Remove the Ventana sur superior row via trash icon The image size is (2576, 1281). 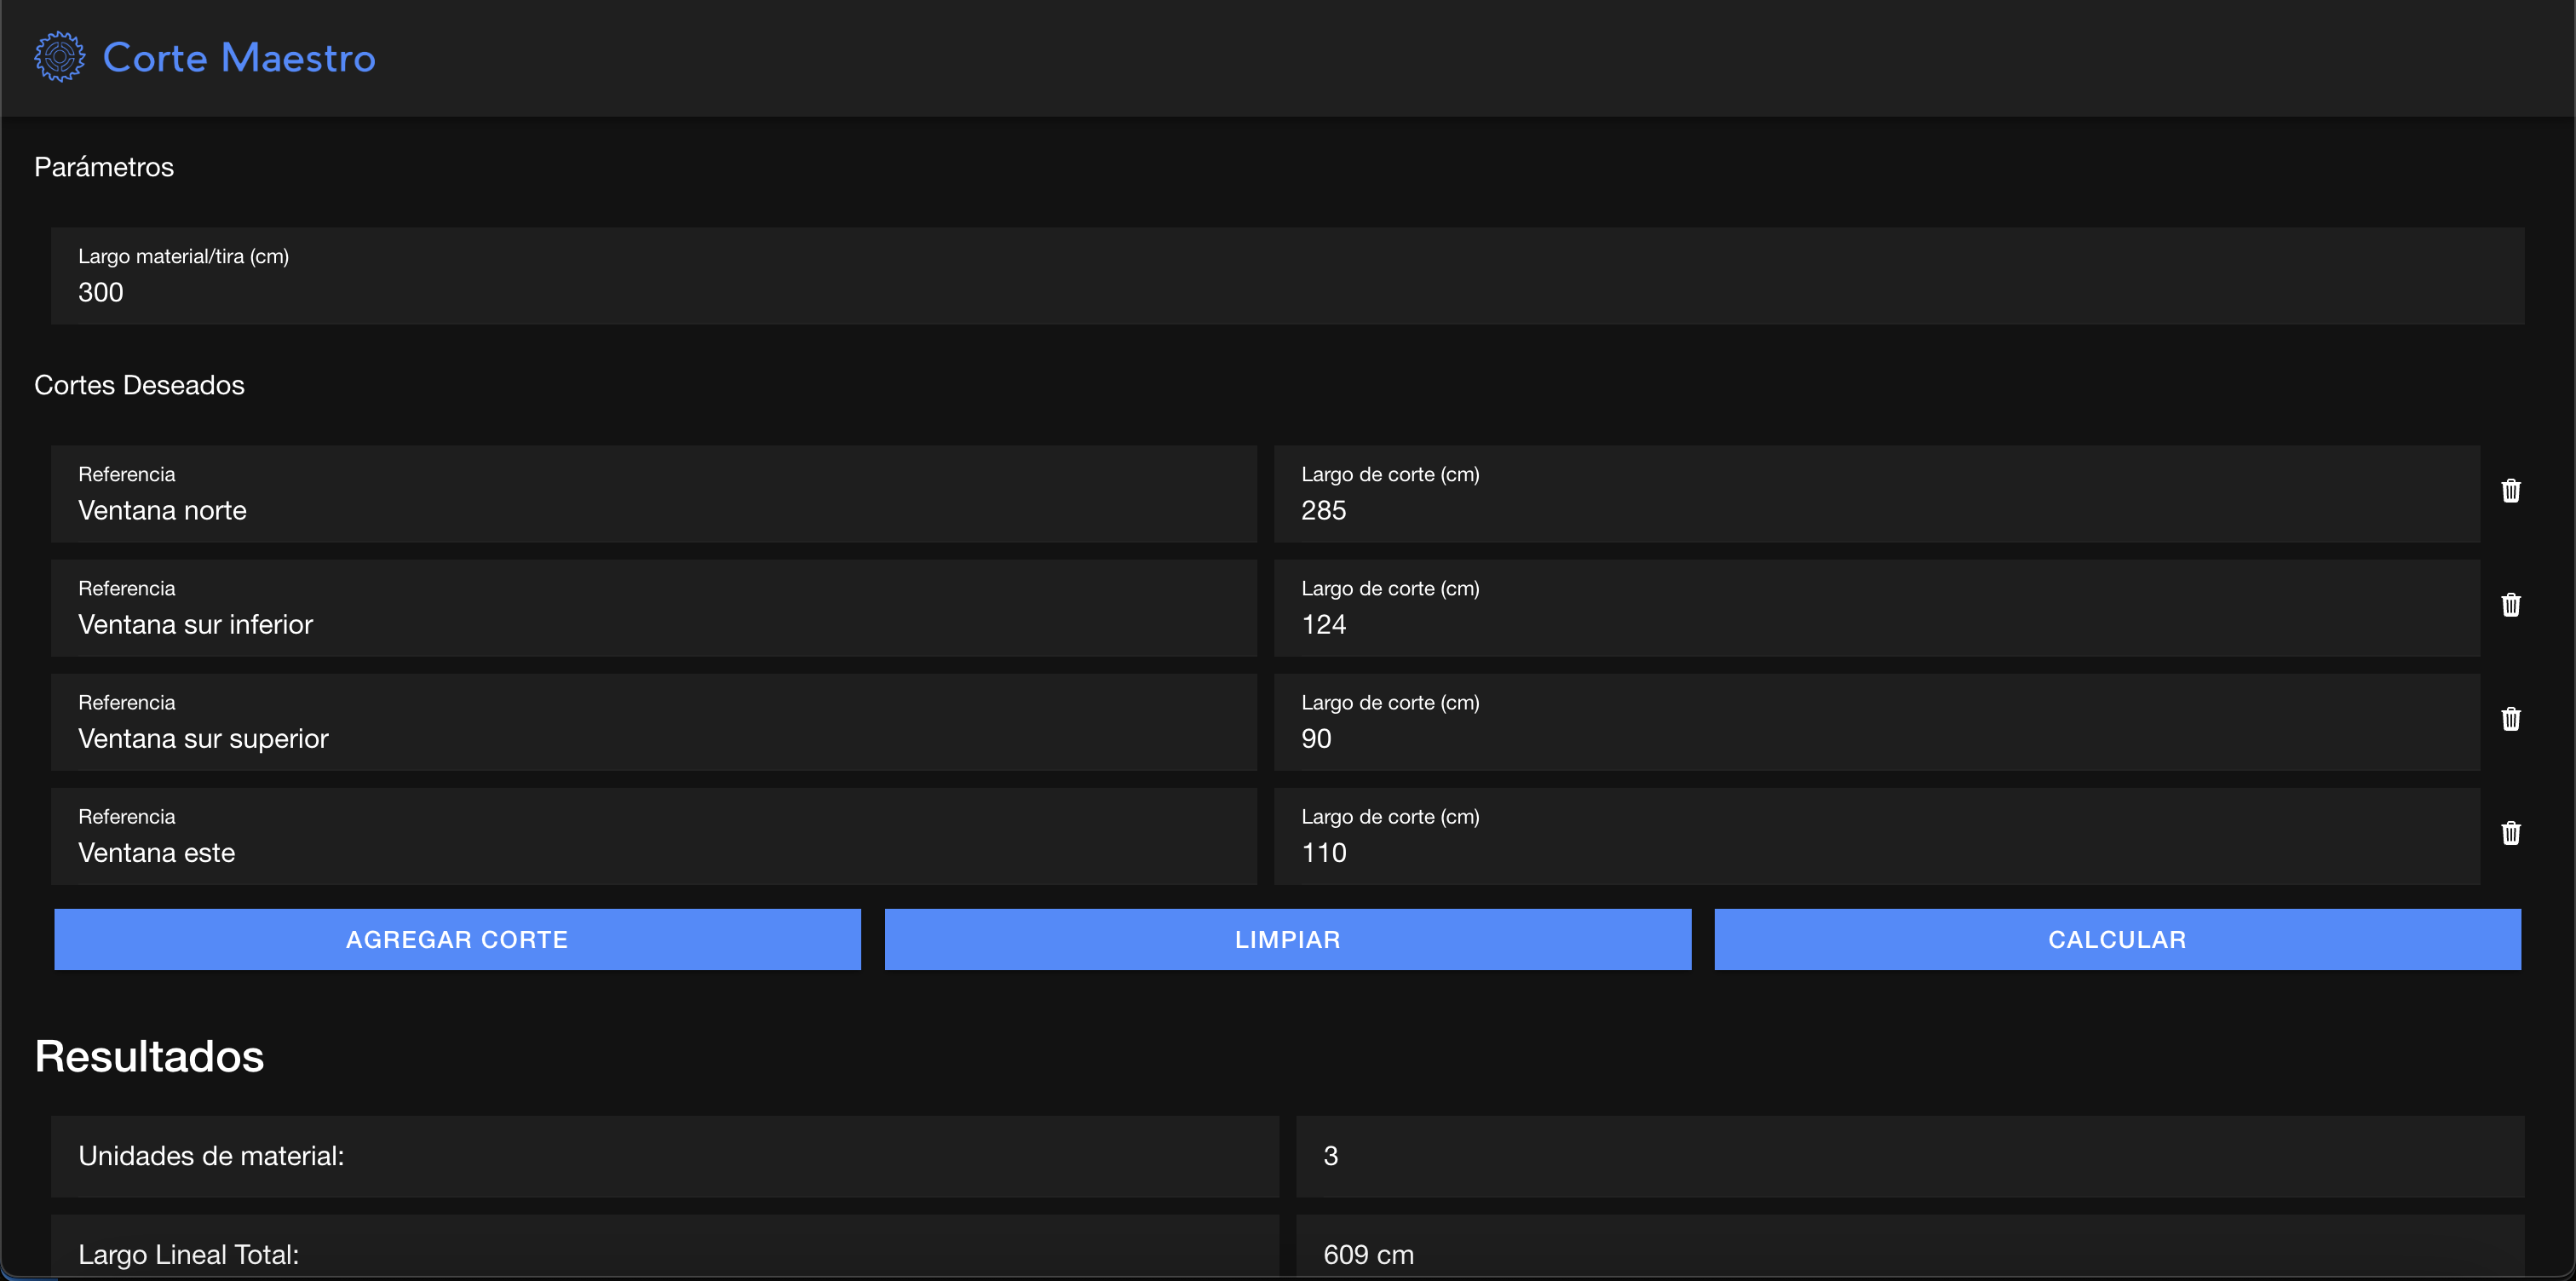[2510, 719]
